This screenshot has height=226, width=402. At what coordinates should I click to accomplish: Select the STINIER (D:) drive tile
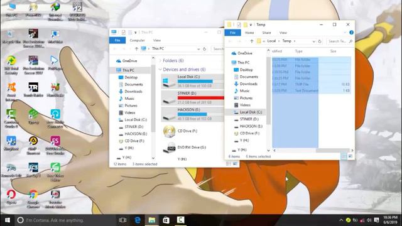point(193,98)
